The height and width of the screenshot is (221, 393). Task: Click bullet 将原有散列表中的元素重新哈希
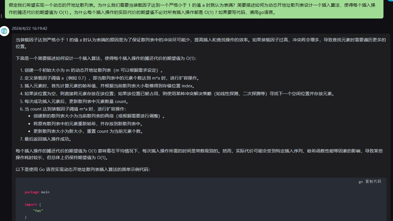click(88, 124)
